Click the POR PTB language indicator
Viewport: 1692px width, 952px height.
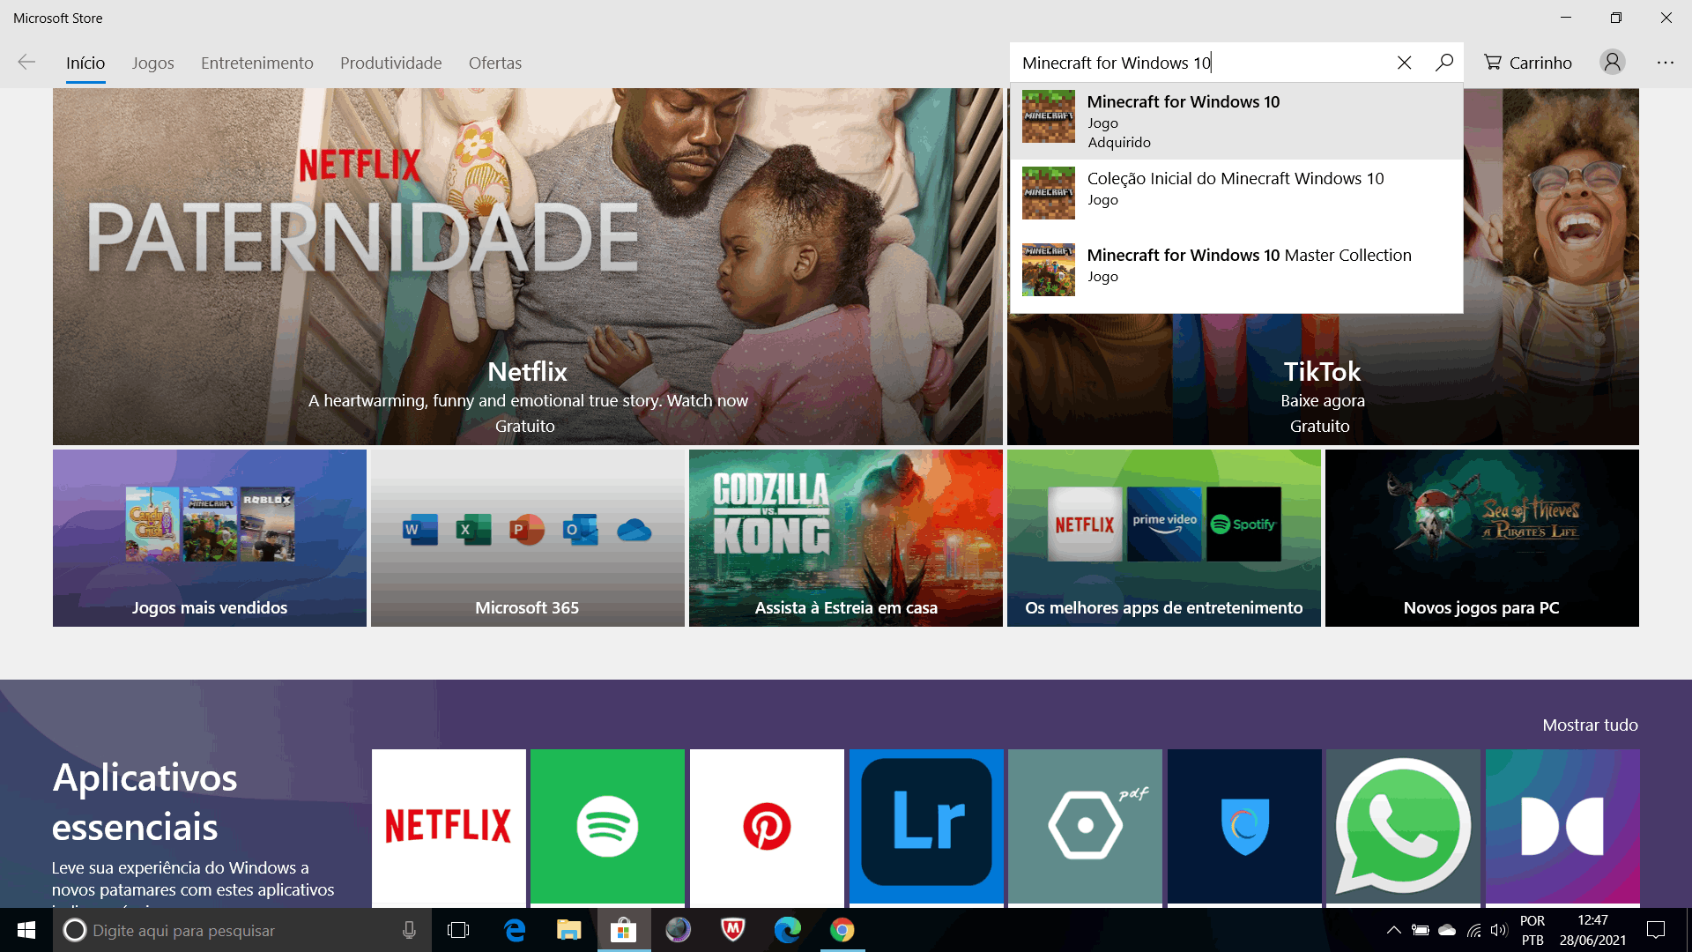point(1532,930)
